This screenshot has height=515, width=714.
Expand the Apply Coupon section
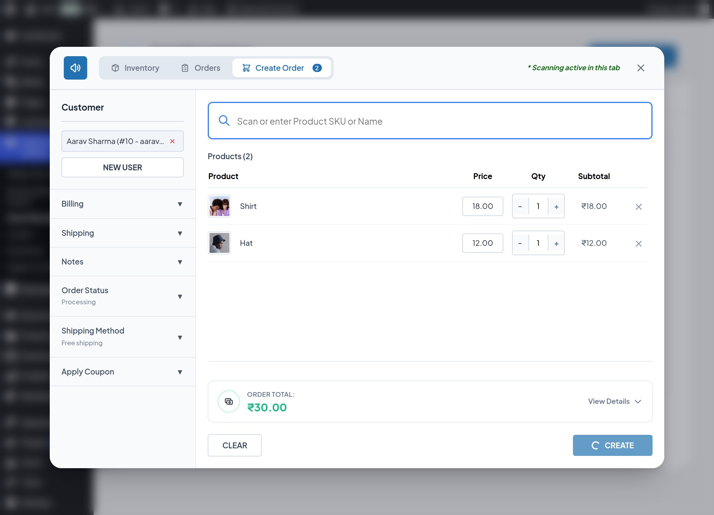pos(123,372)
